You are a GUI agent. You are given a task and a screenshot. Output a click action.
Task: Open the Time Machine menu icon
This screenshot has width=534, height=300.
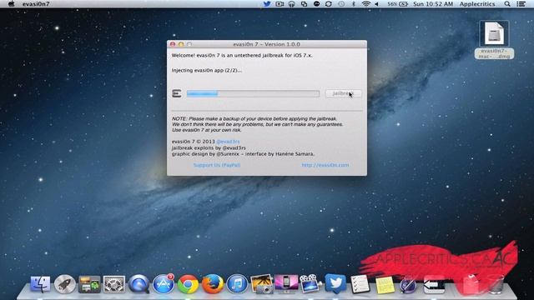click(x=341, y=3)
